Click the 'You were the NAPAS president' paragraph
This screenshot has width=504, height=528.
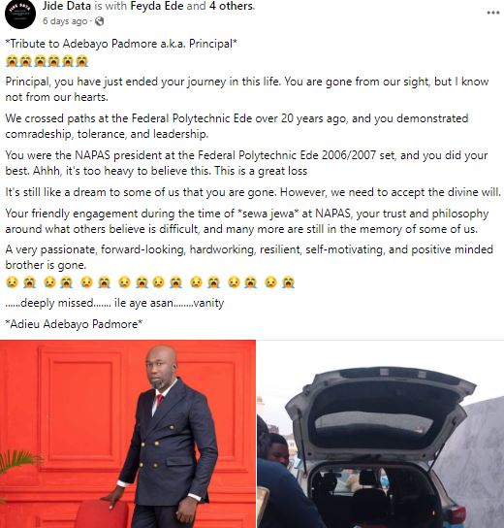click(x=246, y=163)
